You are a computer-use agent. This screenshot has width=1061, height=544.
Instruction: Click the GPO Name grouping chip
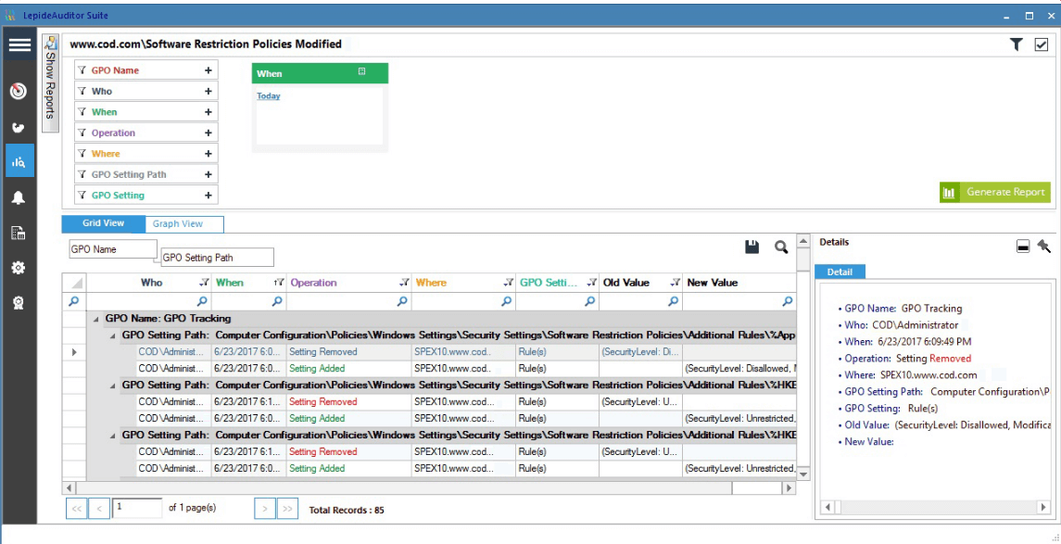coord(113,249)
